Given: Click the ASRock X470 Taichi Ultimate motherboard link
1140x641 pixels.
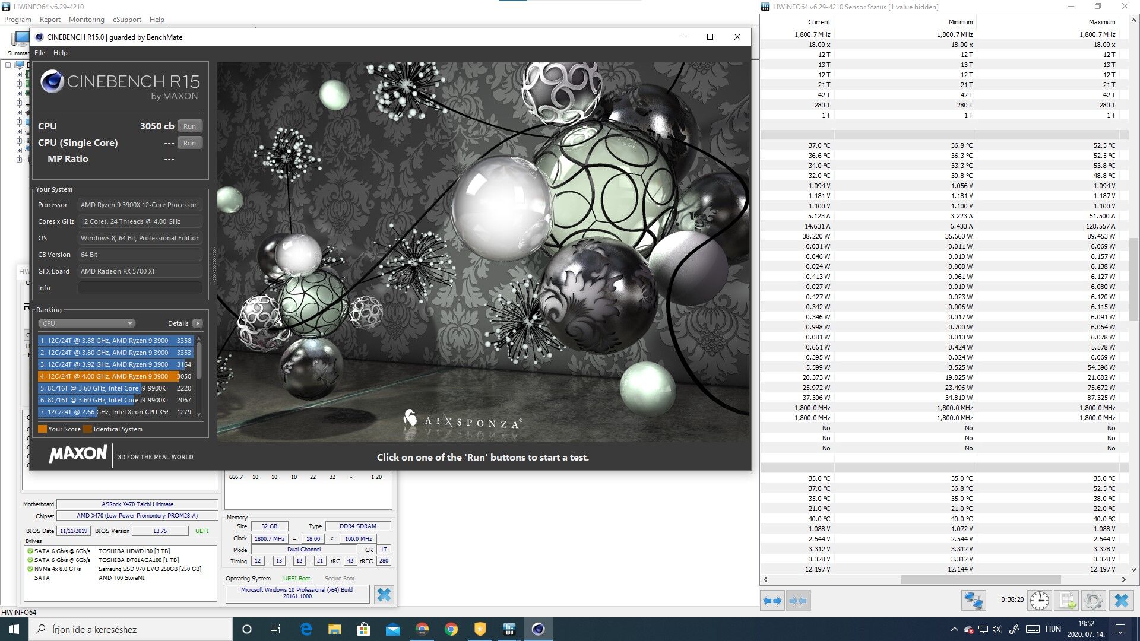Looking at the screenshot, I should pos(137,504).
